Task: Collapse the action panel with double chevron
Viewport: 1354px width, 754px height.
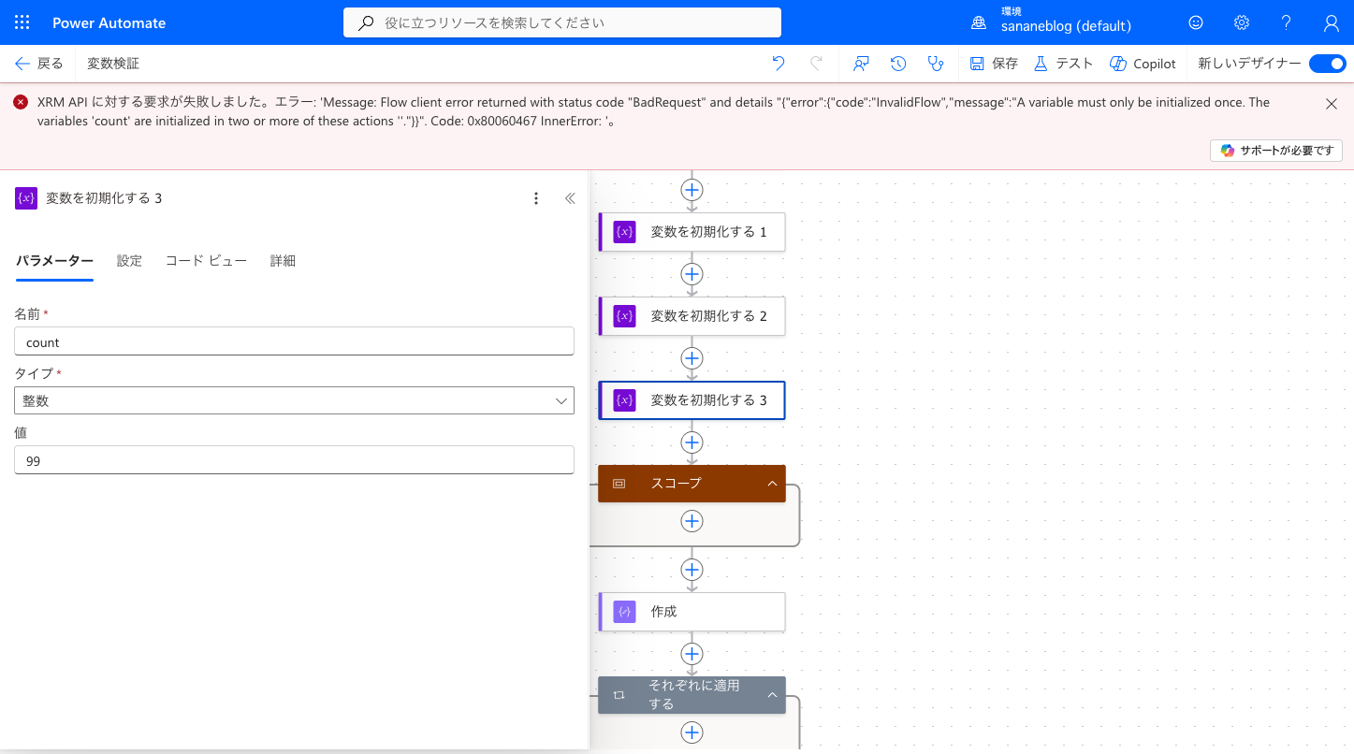Action: [x=570, y=198]
